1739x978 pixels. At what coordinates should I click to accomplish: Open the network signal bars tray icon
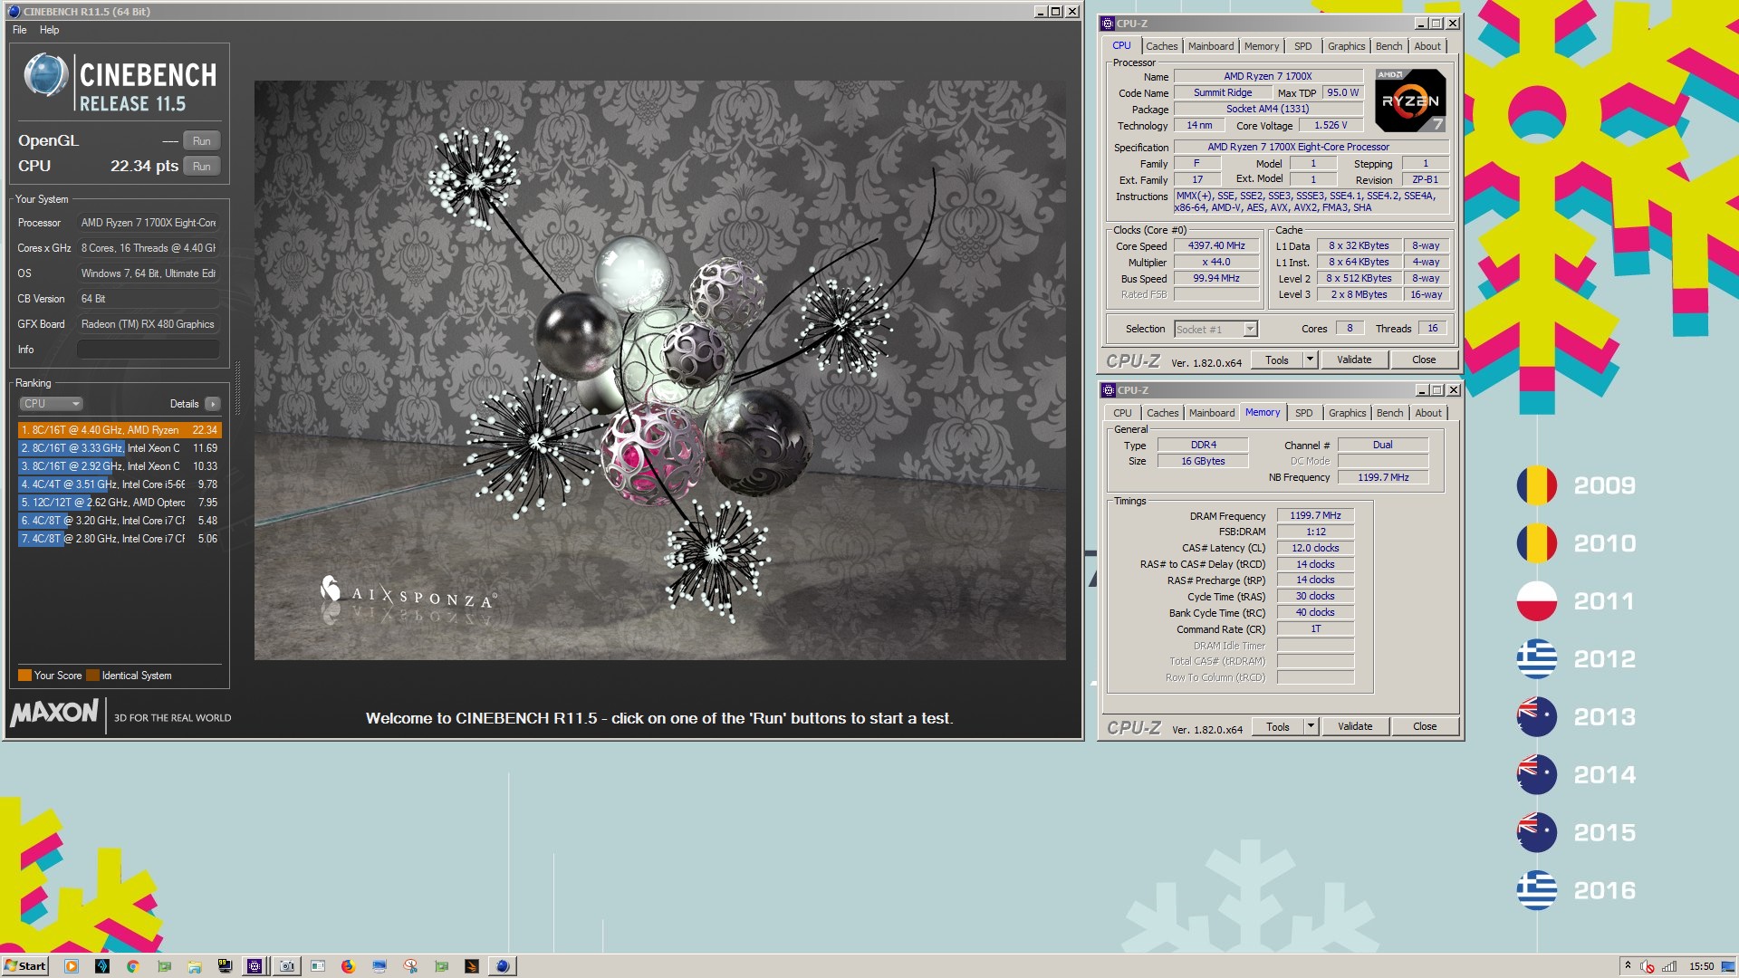[x=1669, y=966]
